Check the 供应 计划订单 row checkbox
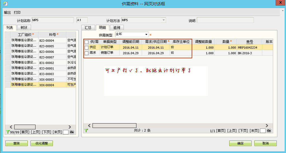This screenshot has height=153, width=286. 86,48
